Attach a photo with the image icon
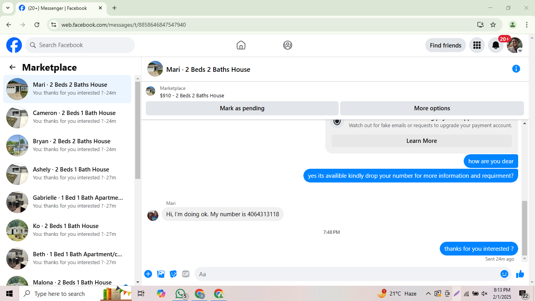Image resolution: width=535 pixels, height=301 pixels. (161, 274)
